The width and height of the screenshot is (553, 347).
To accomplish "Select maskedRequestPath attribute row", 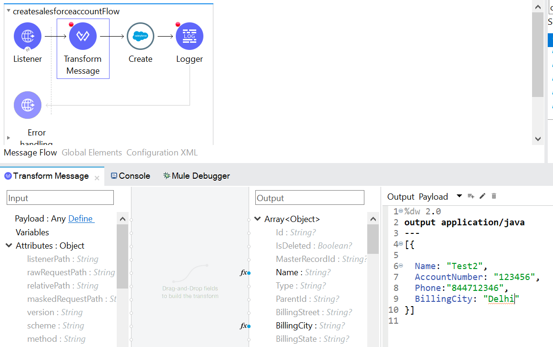I will (x=71, y=299).
